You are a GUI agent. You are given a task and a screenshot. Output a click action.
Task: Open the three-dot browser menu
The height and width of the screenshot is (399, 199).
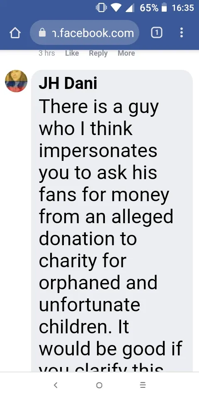[x=182, y=32]
